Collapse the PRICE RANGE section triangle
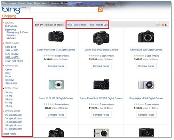The width and height of the screenshot is (174, 140). [x=3, y=43]
